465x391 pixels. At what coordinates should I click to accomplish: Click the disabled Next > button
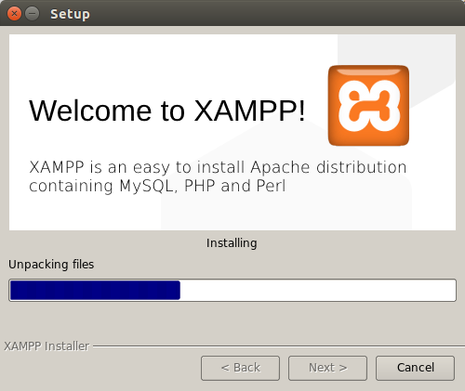327,368
